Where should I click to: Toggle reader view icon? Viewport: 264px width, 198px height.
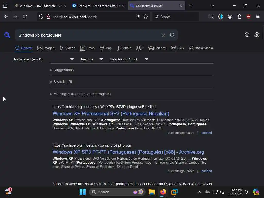(x=138, y=16)
